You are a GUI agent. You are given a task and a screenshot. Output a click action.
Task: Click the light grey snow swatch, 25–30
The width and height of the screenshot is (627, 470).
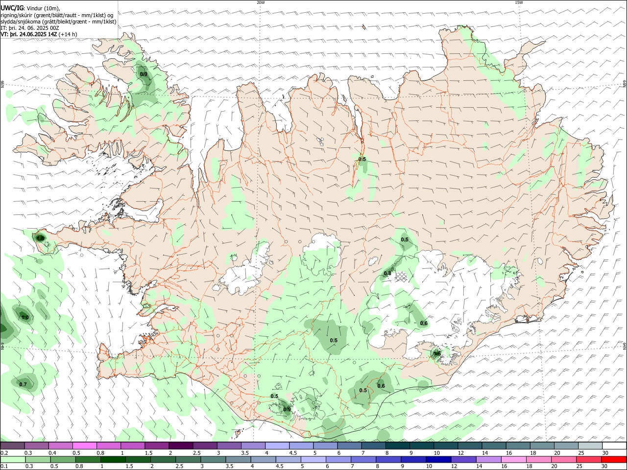590,446
